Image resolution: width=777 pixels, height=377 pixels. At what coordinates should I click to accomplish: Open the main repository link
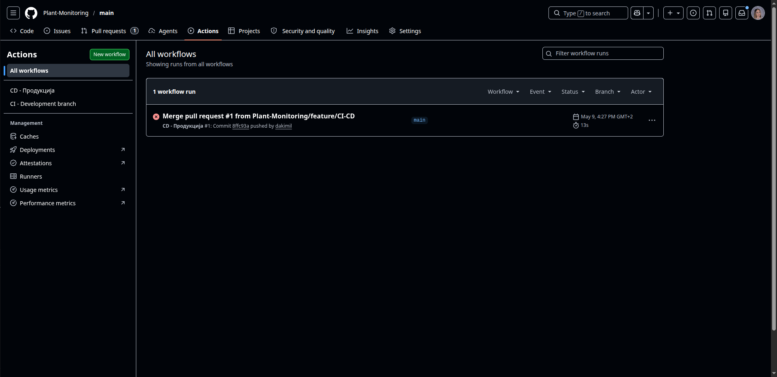point(107,13)
